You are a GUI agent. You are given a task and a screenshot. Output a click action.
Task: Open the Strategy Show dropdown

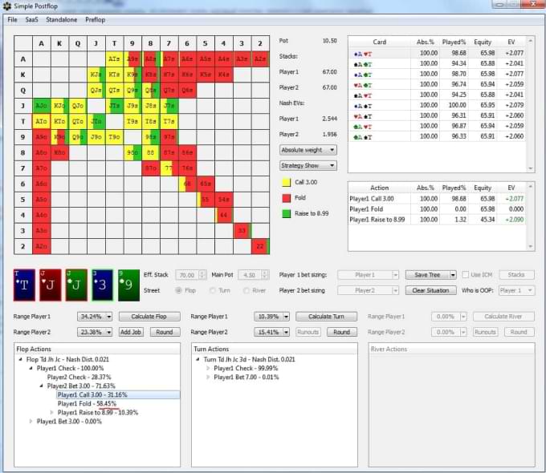308,166
